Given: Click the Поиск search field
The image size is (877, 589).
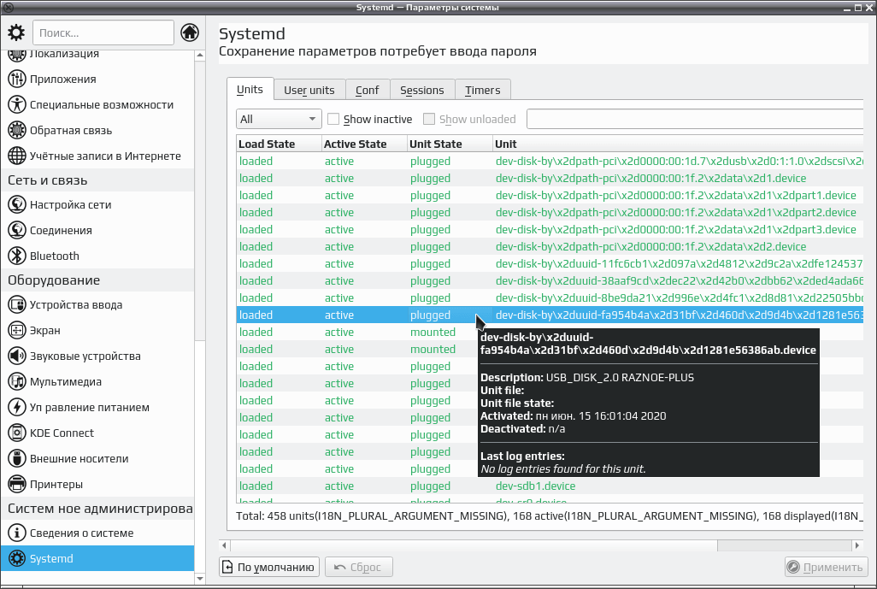Looking at the screenshot, I should (x=103, y=33).
